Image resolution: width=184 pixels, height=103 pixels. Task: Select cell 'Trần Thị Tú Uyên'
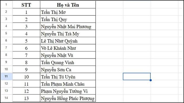(68, 77)
